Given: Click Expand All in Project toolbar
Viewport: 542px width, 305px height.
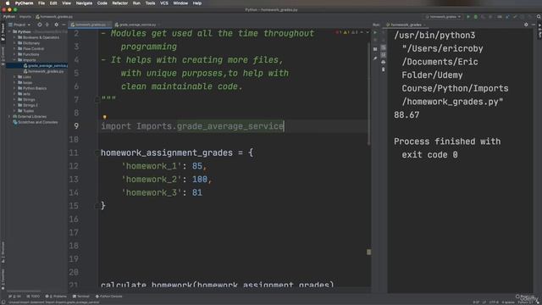Looking at the screenshot, I should click(x=47, y=25).
